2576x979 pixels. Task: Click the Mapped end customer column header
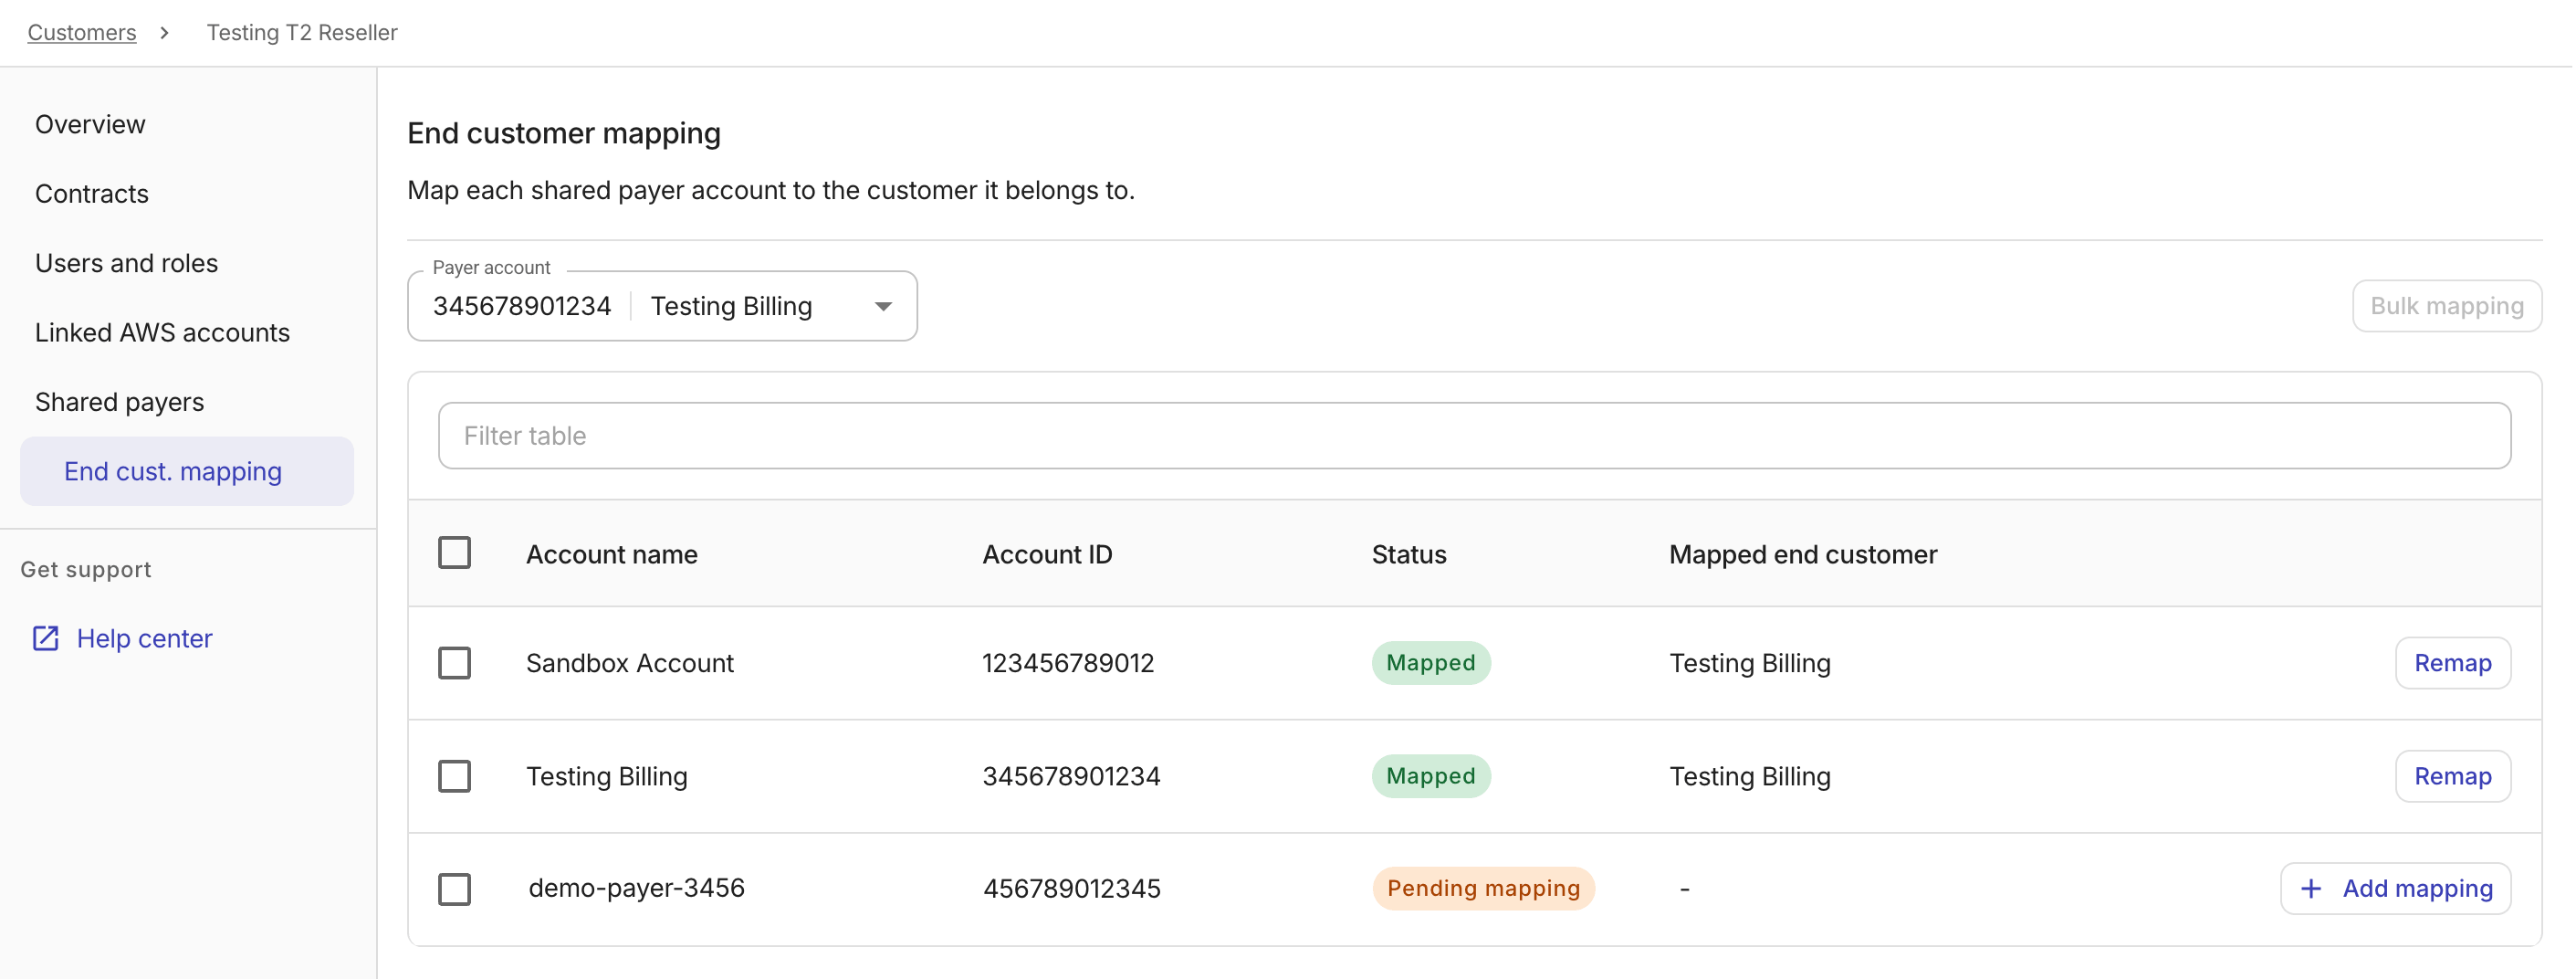1802,554
